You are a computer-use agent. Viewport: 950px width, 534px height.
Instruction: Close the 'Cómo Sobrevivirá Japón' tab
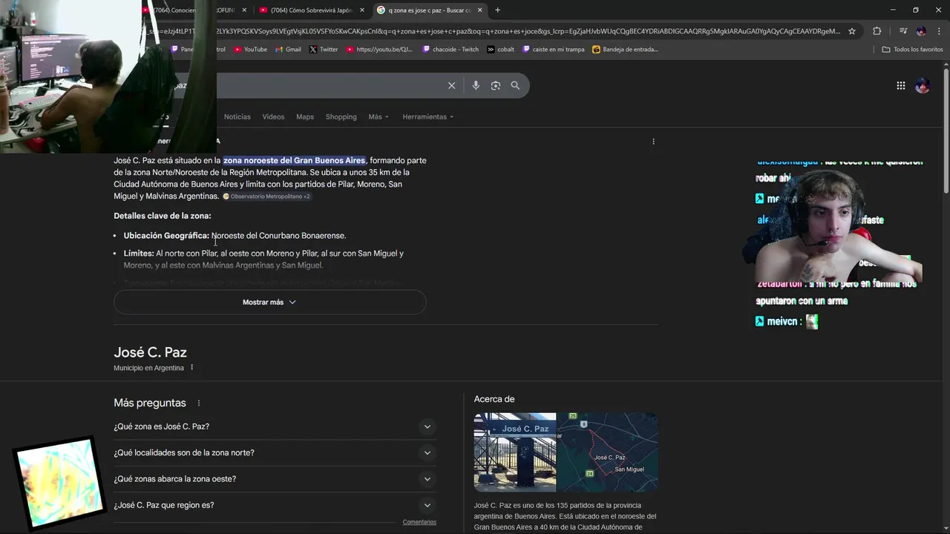coord(362,10)
